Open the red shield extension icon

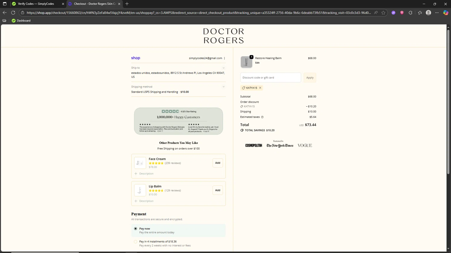coord(402,13)
